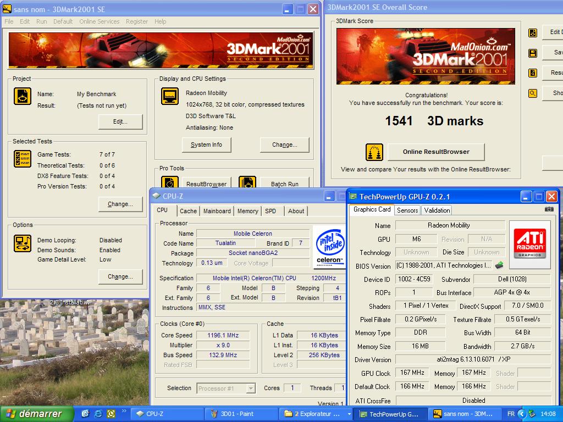
Task: Switch to the Cache tab in CPU-Z
Action: [x=189, y=211]
